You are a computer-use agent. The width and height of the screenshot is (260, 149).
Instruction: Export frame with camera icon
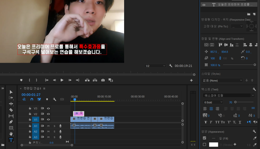[103, 80]
